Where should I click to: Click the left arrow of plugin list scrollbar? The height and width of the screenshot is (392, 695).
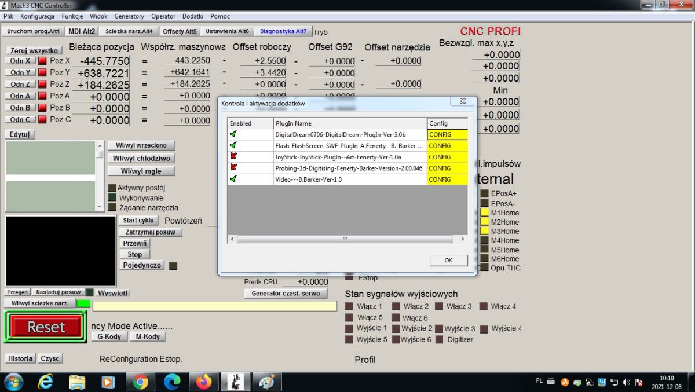tap(233, 239)
